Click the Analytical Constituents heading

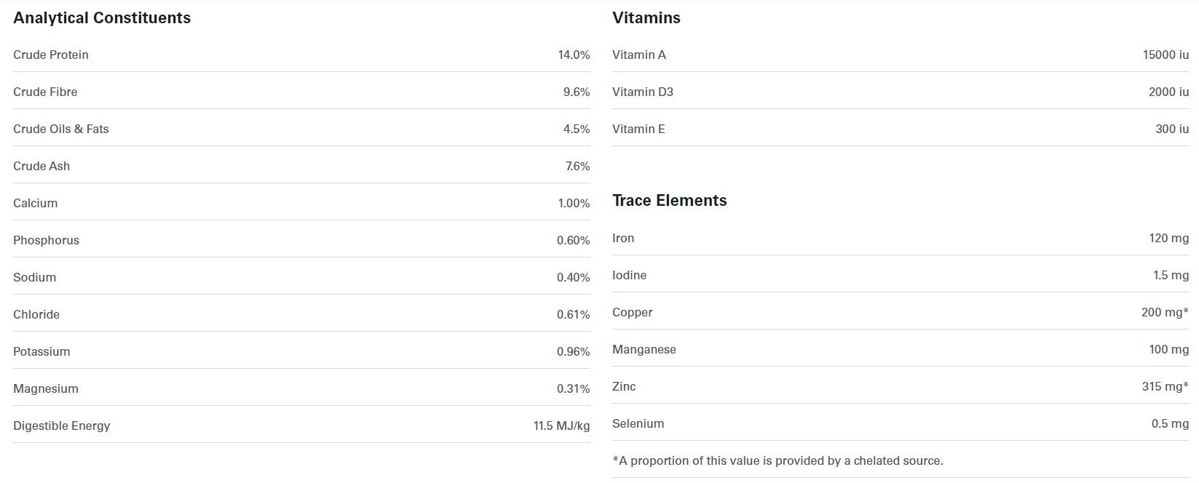[x=102, y=18]
